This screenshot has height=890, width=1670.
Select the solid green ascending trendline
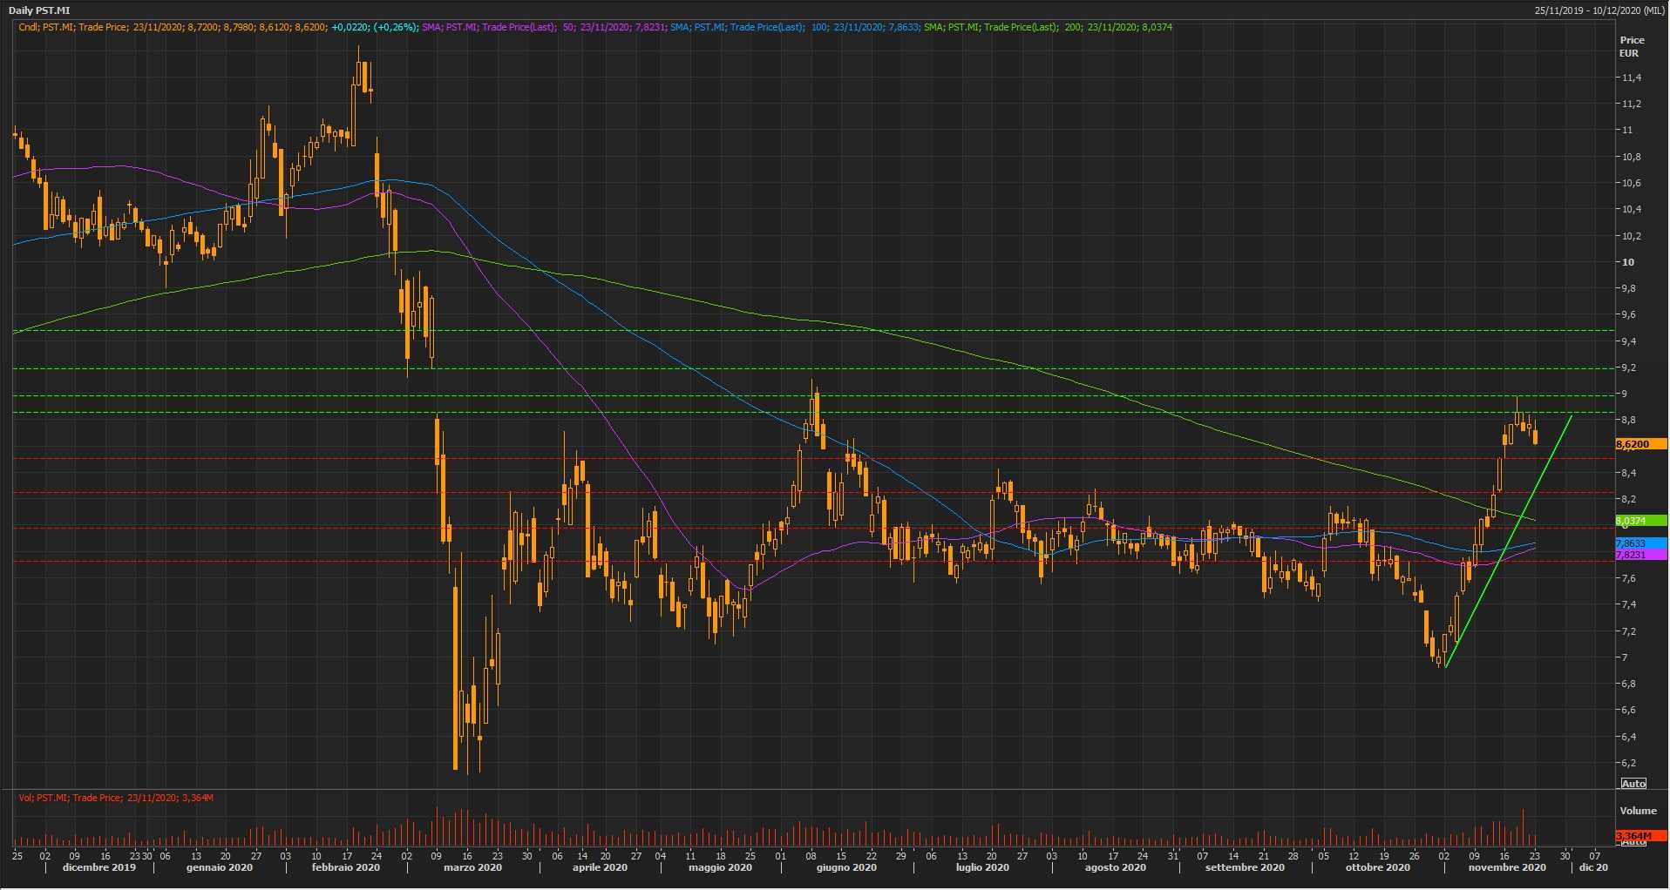click(1508, 542)
